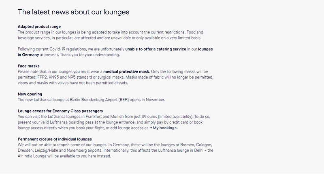Click the 'New opening' heading
Image resolution: width=324 pixels, height=174 pixels.
[x=30, y=94]
